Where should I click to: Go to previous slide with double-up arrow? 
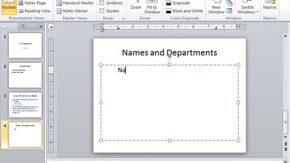click(285, 144)
